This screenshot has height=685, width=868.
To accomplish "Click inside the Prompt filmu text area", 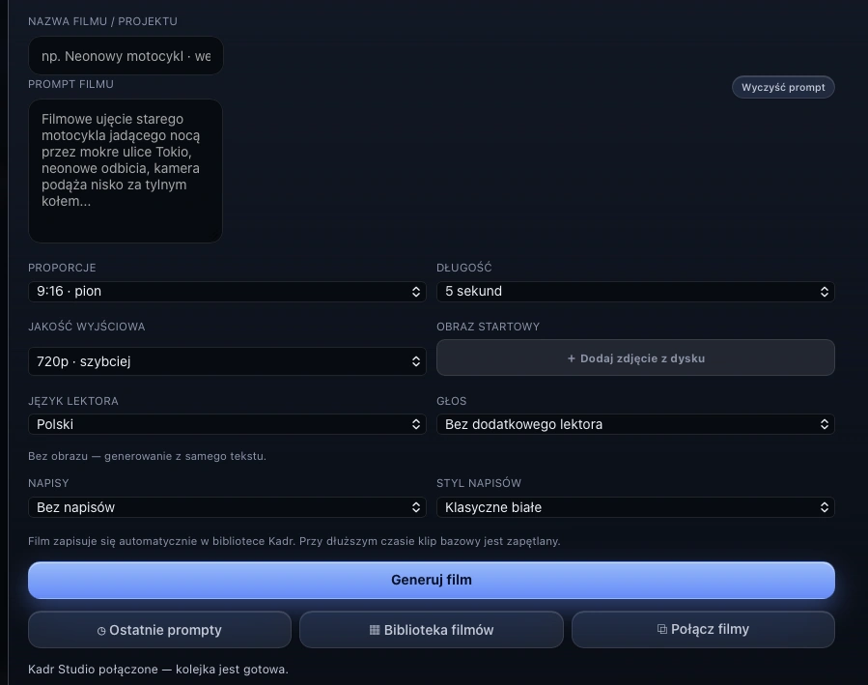I will point(126,171).
